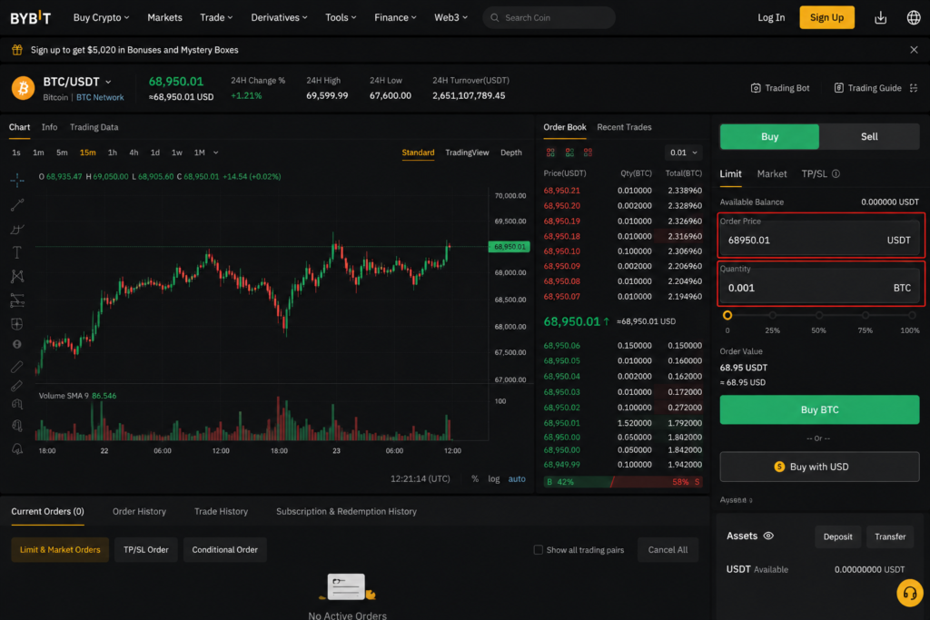Expand more chart timeframes chevron
930x620 pixels.
tap(216, 153)
